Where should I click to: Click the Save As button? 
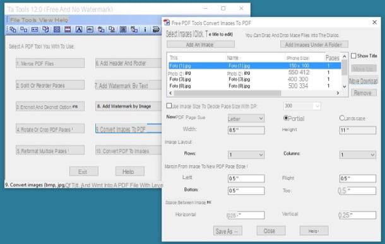point(228,231)
